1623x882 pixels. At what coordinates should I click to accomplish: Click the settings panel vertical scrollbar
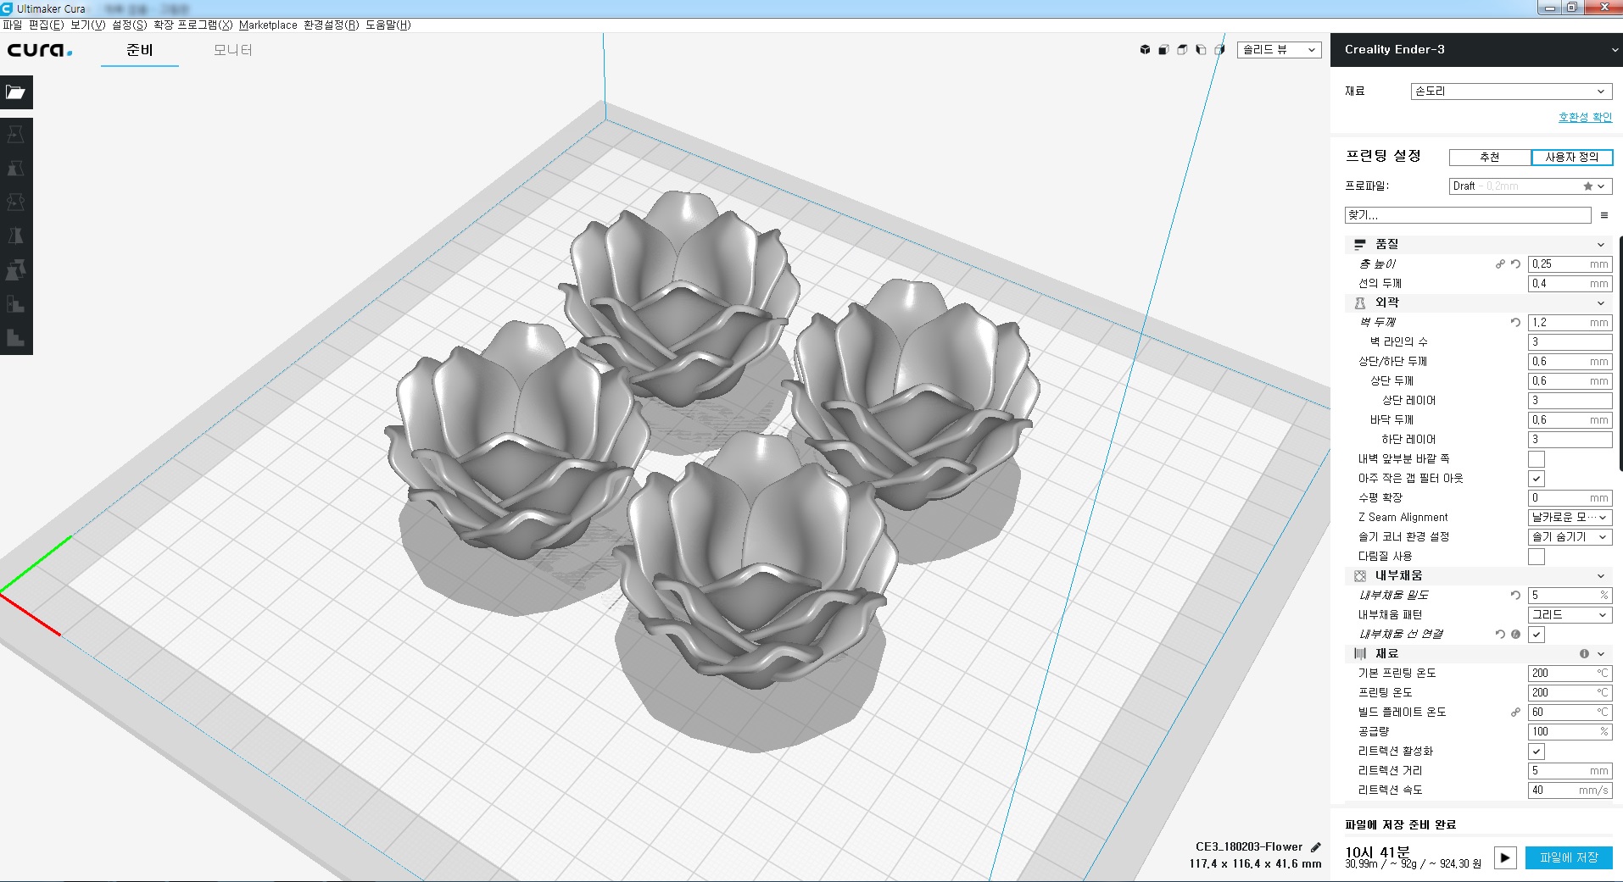click(1620, 356)
